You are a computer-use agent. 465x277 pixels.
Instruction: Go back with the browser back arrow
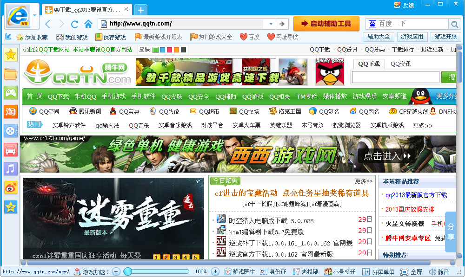pyautogui.click(x=48, y=24)
